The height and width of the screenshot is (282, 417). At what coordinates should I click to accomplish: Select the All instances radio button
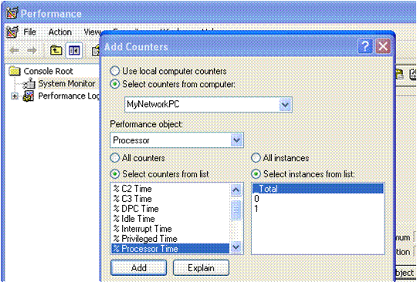click(256, 158)
